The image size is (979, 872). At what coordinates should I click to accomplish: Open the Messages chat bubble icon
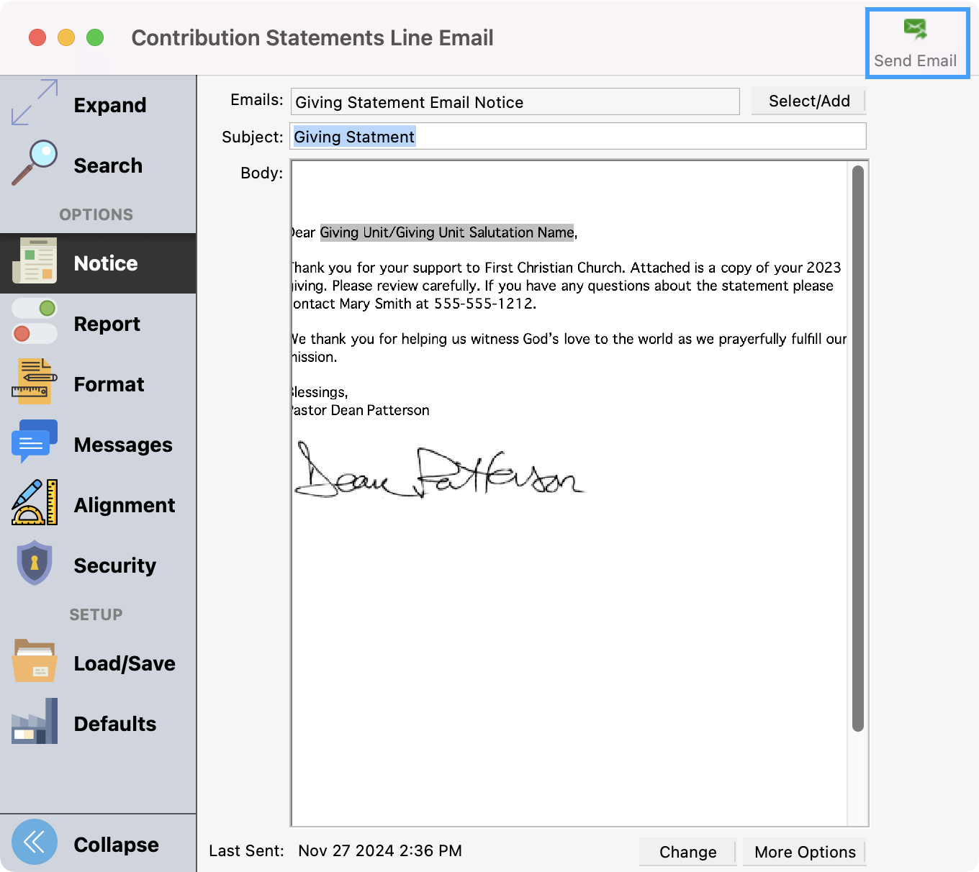35,442
